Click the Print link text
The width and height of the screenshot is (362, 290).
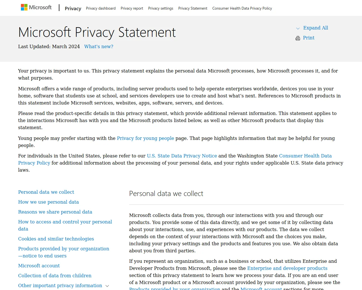point(309,38)
